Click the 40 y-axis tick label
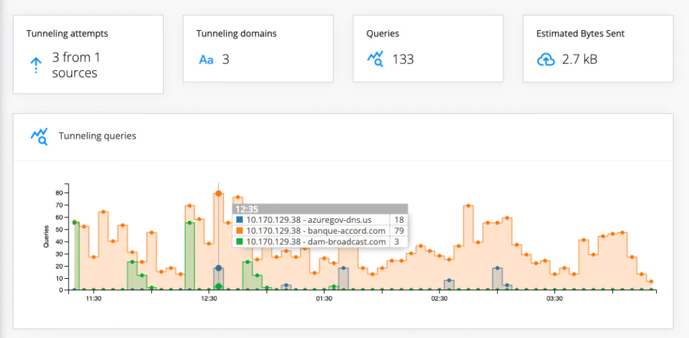The width and height of the screenshot is (689, 338). coord(60,242)
